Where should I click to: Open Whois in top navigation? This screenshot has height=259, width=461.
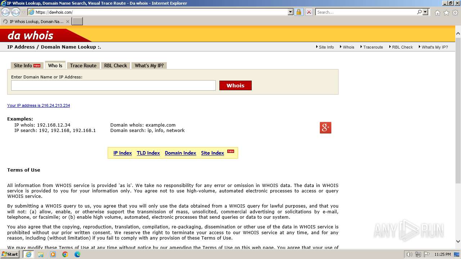[x=348, y=47]
